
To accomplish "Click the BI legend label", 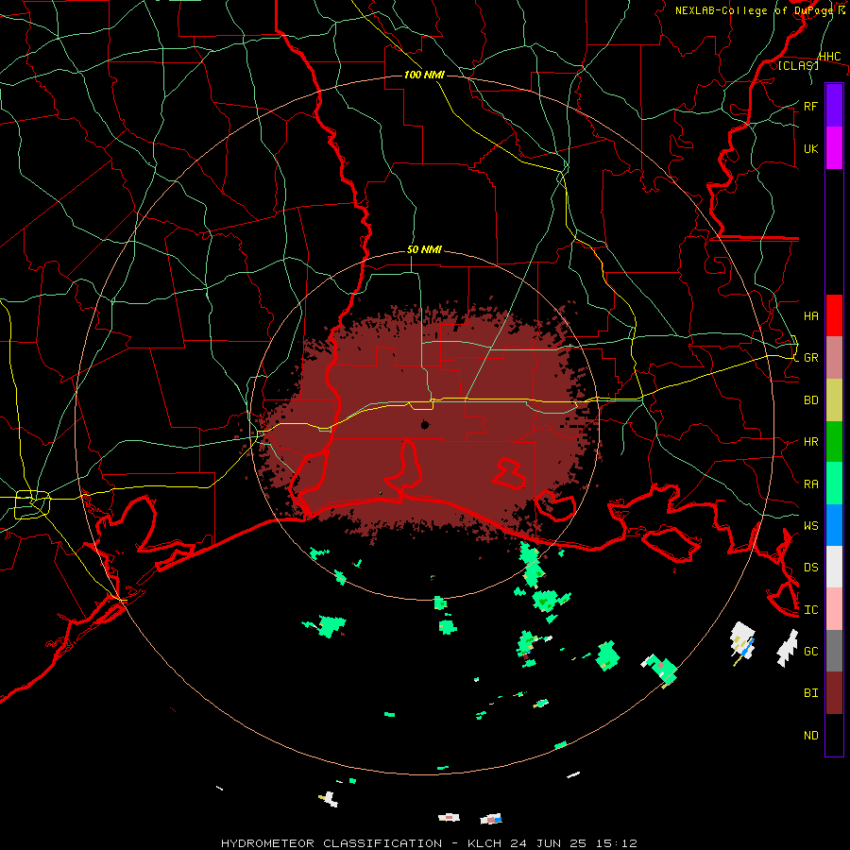I will click(x=811, y=693).
